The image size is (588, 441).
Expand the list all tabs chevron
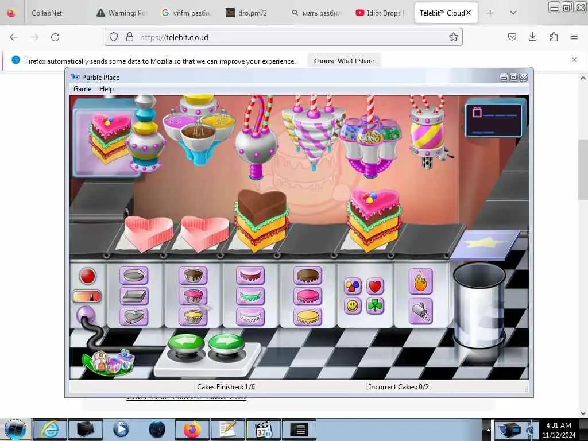coord(513,13)
